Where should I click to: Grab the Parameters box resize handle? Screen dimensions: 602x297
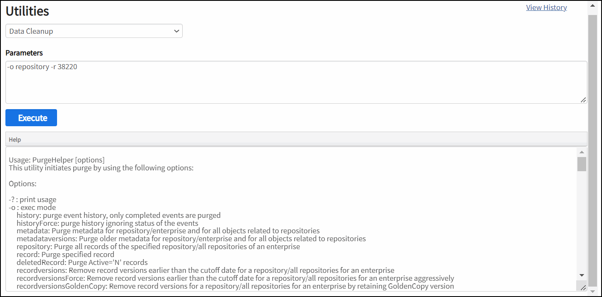(583, 100)
